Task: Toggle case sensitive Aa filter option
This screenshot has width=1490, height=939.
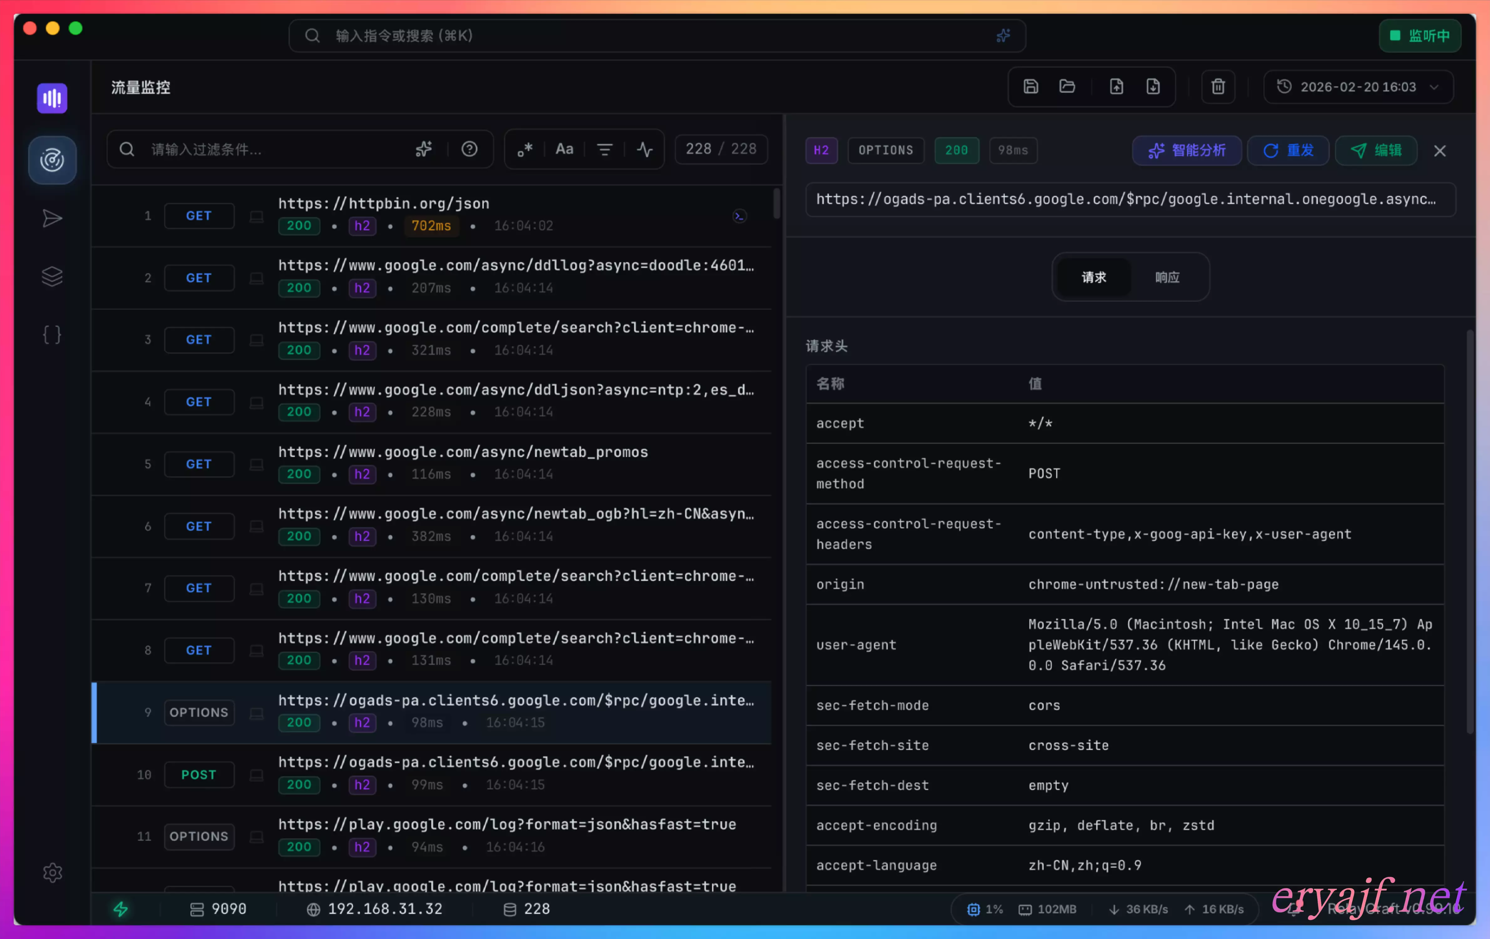Action: [x=564, y=149]
